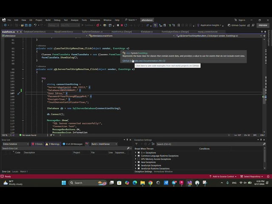This screenshot has height=204, width=272.
Task: Click the Search Error List field
Action: click(64, 148)
